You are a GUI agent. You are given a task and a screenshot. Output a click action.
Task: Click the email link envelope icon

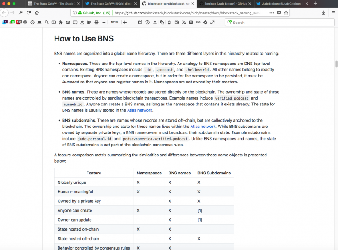pyautogui.click(x=68, y=23)
